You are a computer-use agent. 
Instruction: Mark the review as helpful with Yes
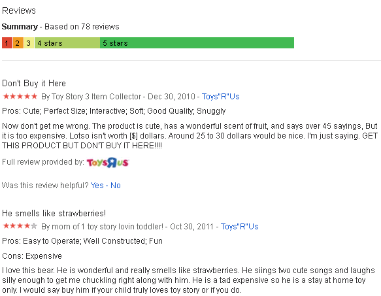[97, 186]
